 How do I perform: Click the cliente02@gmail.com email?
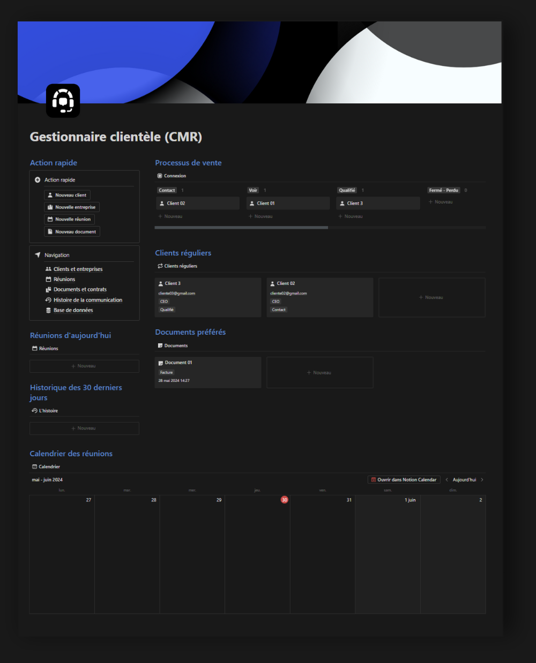click(288, 293)
